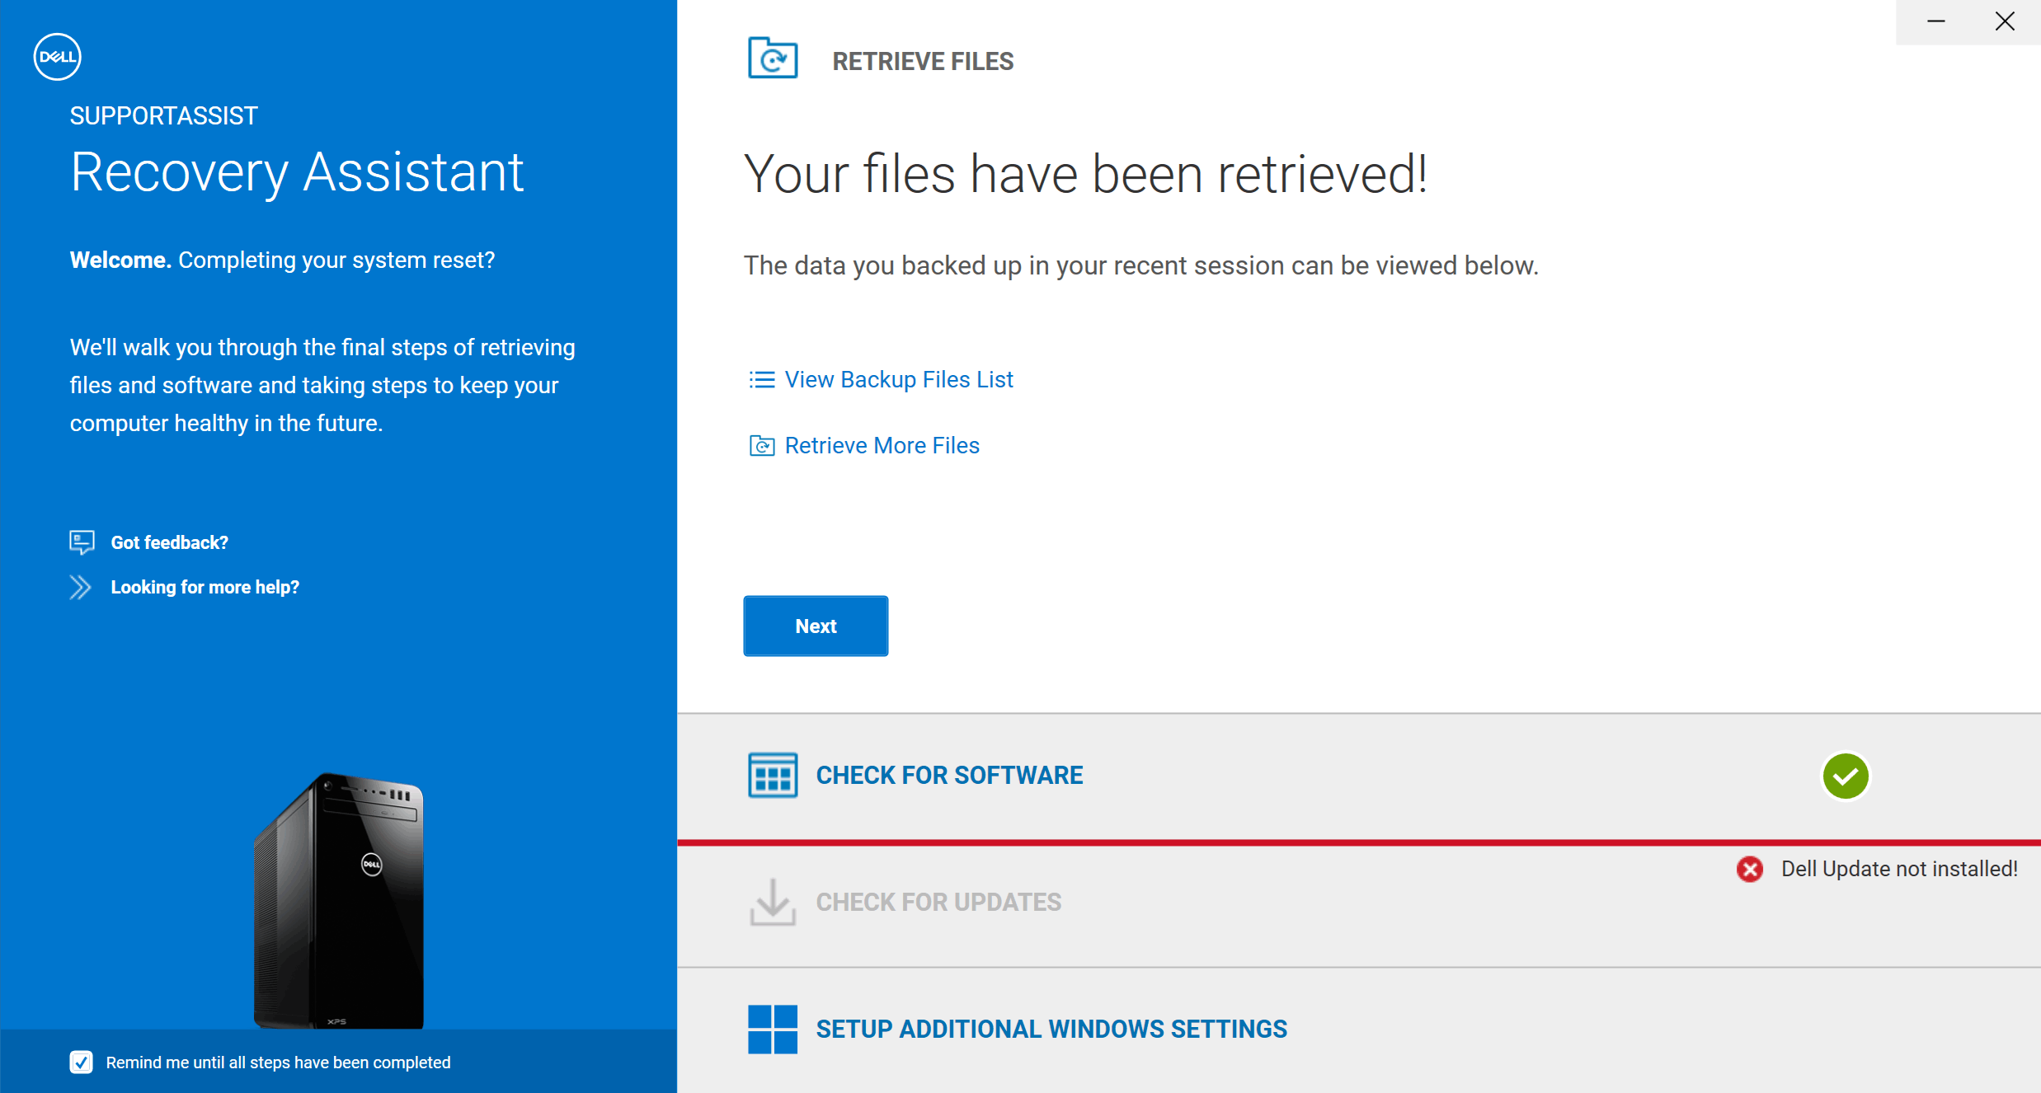2041x1093 pixels.
Task: Click the XPS desktop tower image
Action: point(339,900)
